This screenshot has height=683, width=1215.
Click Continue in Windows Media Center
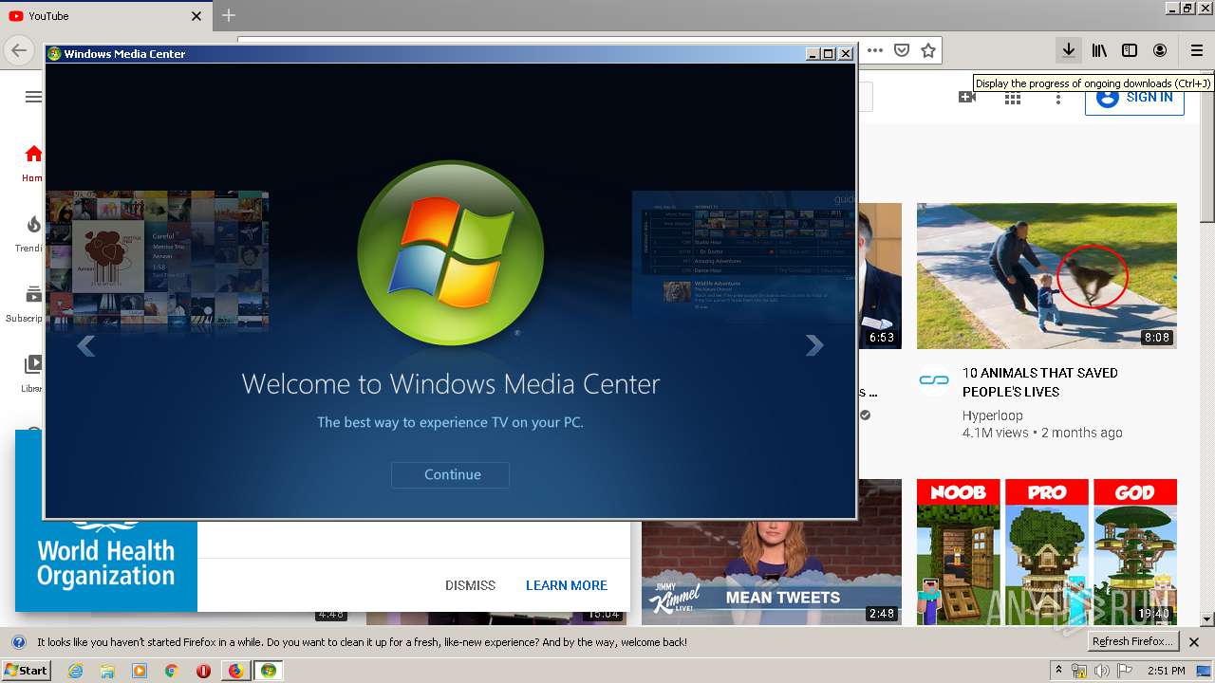[x=450, y=474]
